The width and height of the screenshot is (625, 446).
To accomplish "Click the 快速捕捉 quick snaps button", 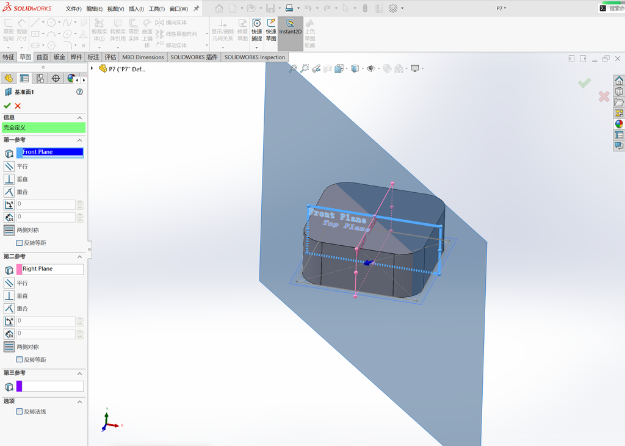I will pos(257,31).
